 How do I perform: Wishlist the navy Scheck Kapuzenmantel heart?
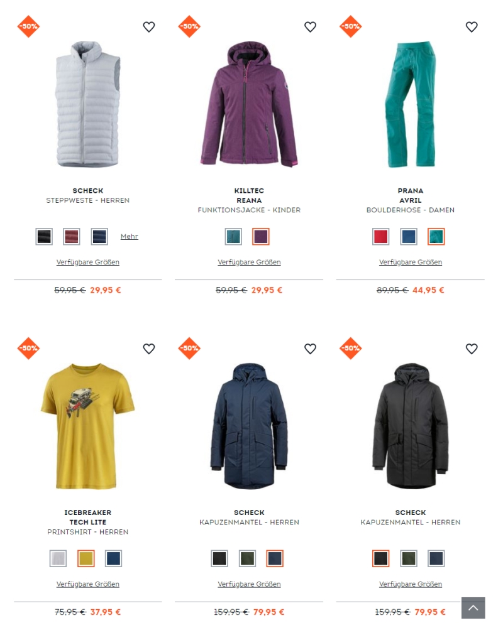click(x=310, y=349)
